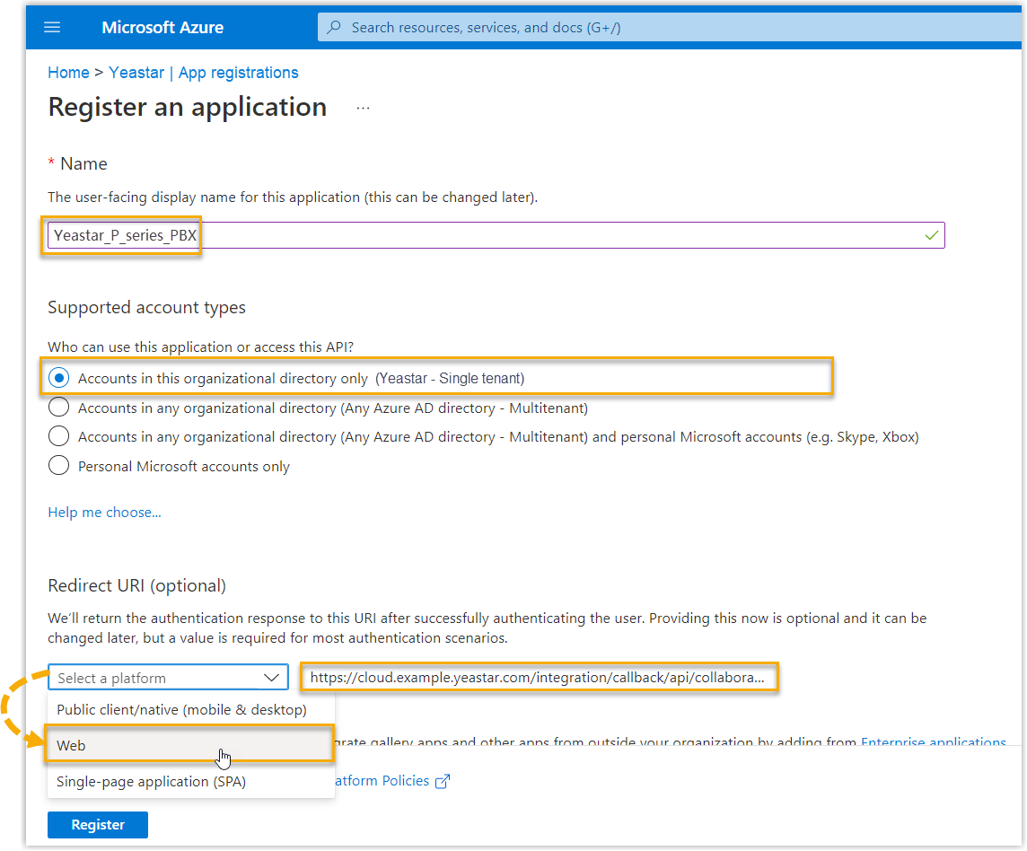The width and height of the screenshot is (1027, 851).
Task: Click the Register button
Action: [x=98, y=825]
